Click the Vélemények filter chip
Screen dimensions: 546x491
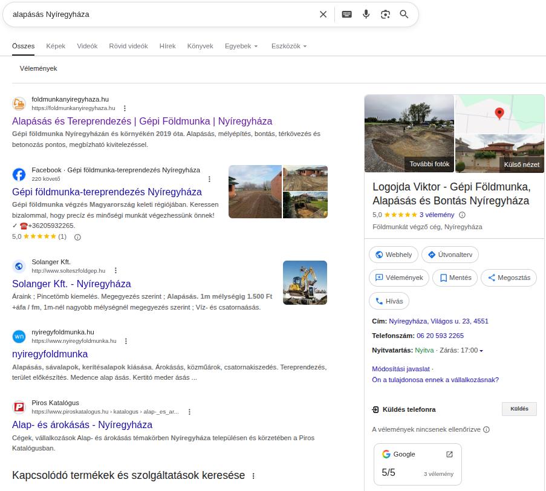37,68
